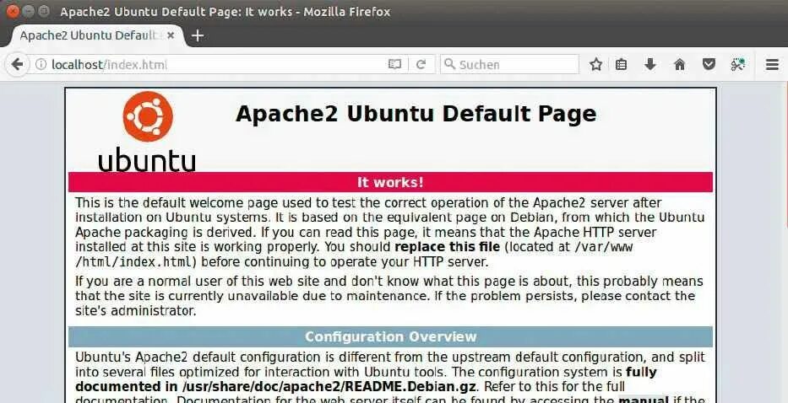Click the 'Apache2 Ubuntu Default Page' title
The width and height of the screenshot is (788, 403).
coord(416,114)
